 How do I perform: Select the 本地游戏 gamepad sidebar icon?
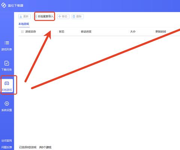pos(7,83)
